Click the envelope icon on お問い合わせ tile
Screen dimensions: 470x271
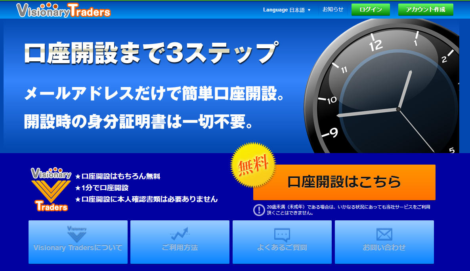pos(384,234)
